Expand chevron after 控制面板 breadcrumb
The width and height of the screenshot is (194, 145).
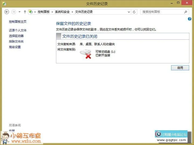click(52, 12)
